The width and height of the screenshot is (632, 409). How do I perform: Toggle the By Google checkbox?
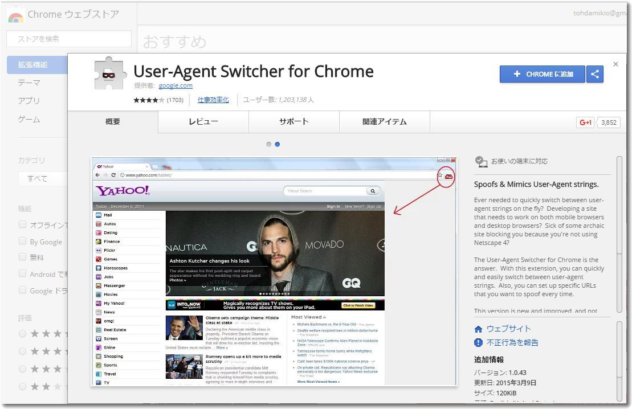pos(23,241)
